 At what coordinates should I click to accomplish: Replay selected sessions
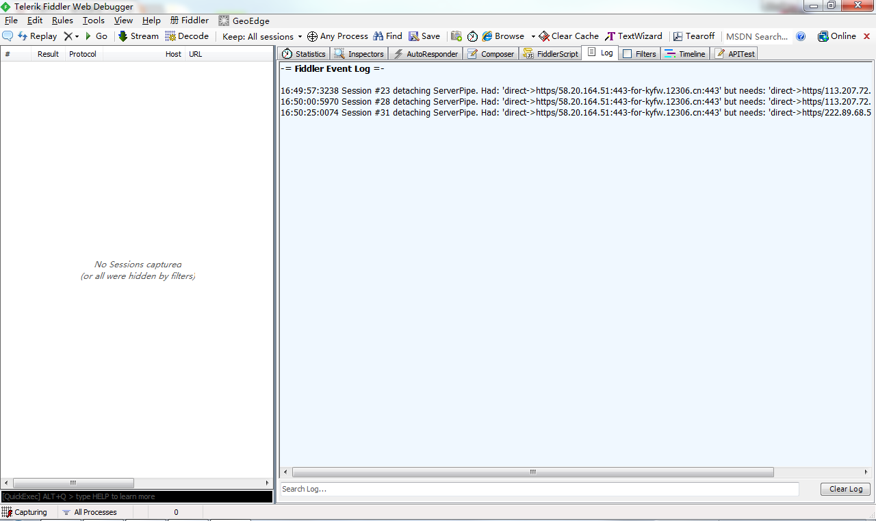point(38,36)
